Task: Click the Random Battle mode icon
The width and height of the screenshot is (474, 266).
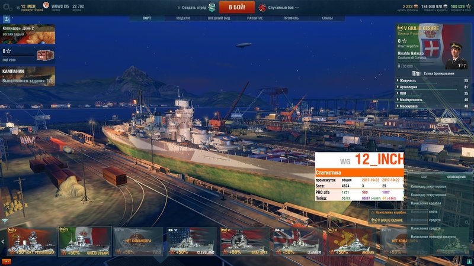Action: tap(262, 8)
